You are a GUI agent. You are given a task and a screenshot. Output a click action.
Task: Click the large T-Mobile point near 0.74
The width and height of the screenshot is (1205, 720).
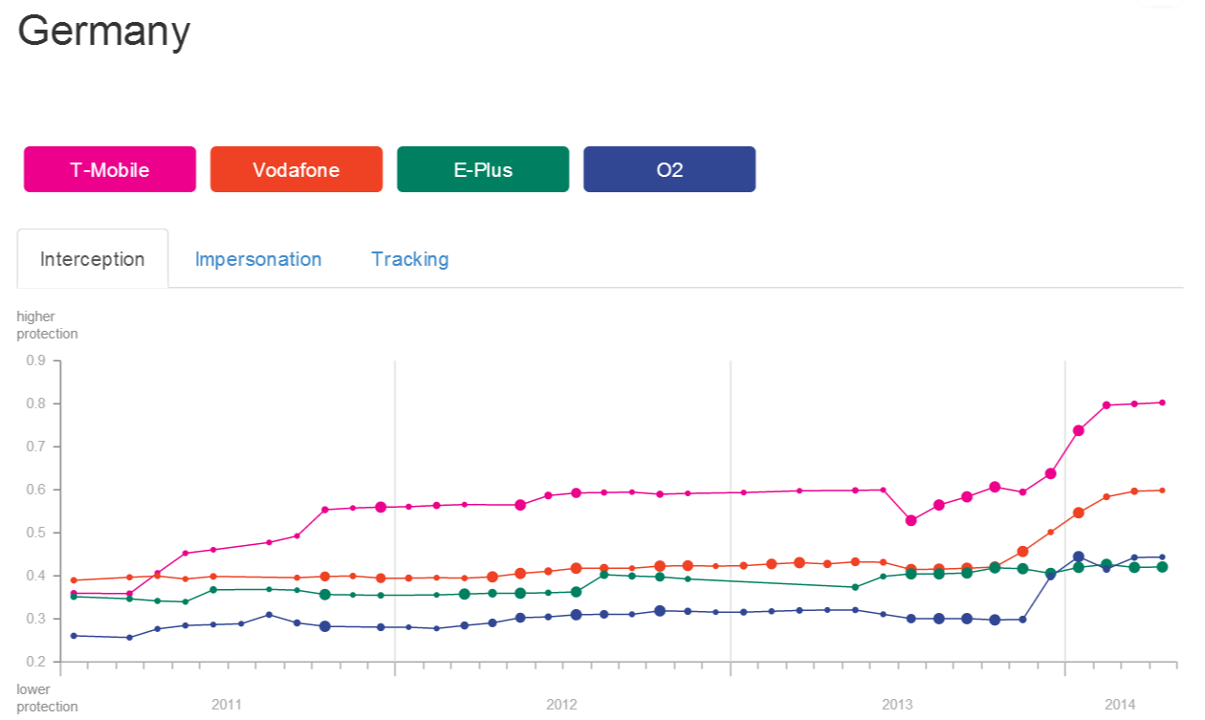pyautogui.click(x=1079, y=430)
